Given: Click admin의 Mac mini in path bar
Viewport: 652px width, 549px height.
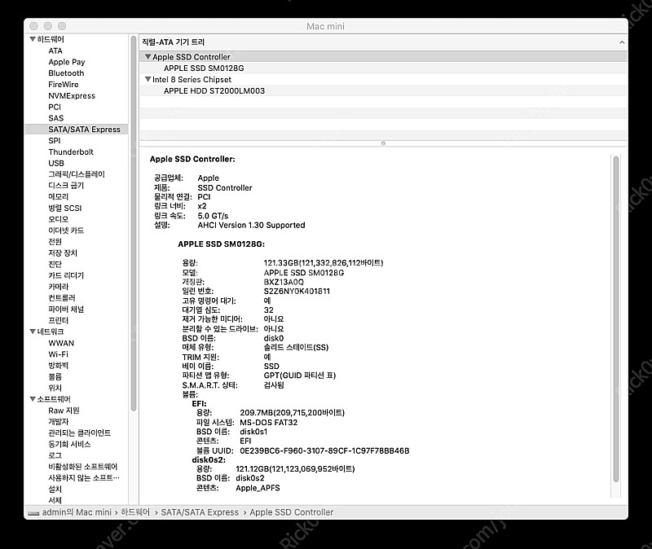Looking at the screenshot, I should pyautogui.click(x=77, y=512).
